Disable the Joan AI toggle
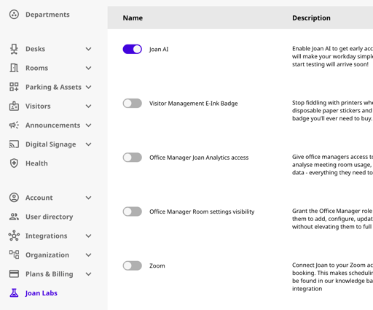The width and height of the screenshot is (373, 310). coord(133,49)
